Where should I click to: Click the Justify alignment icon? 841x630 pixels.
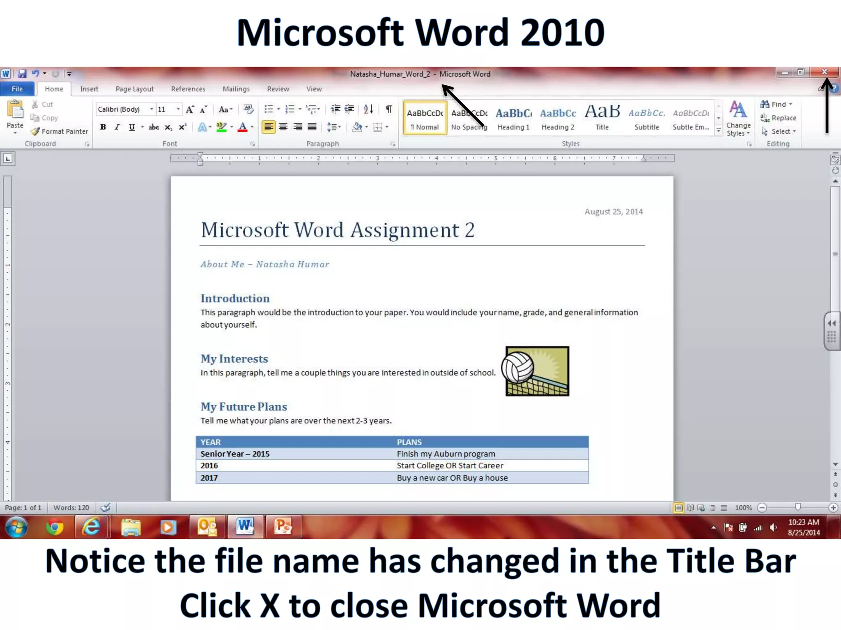(x=312, y=127)
